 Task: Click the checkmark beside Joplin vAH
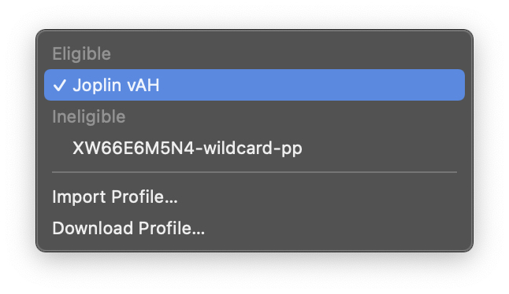coord(59,85)
